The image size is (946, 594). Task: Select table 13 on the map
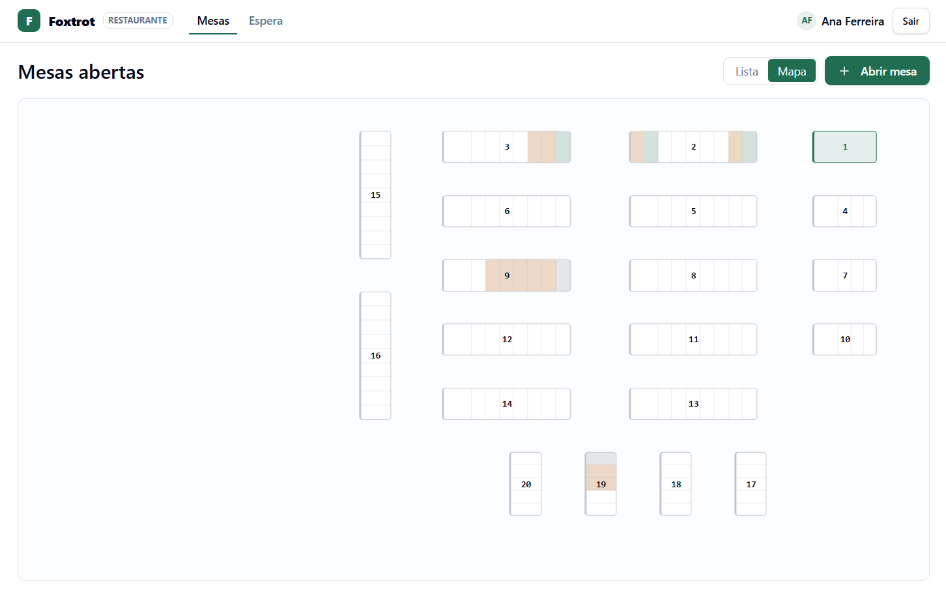tap(693, 404)
